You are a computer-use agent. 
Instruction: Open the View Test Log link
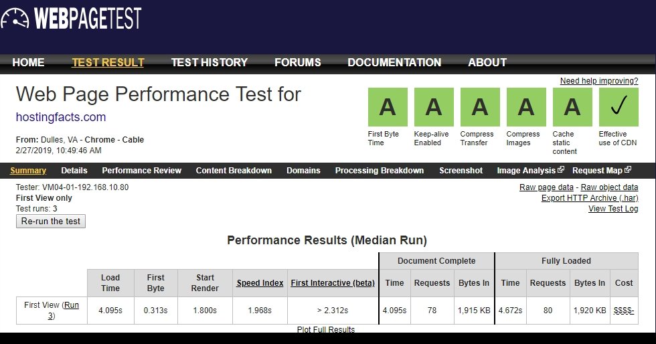tap(613, 208)
